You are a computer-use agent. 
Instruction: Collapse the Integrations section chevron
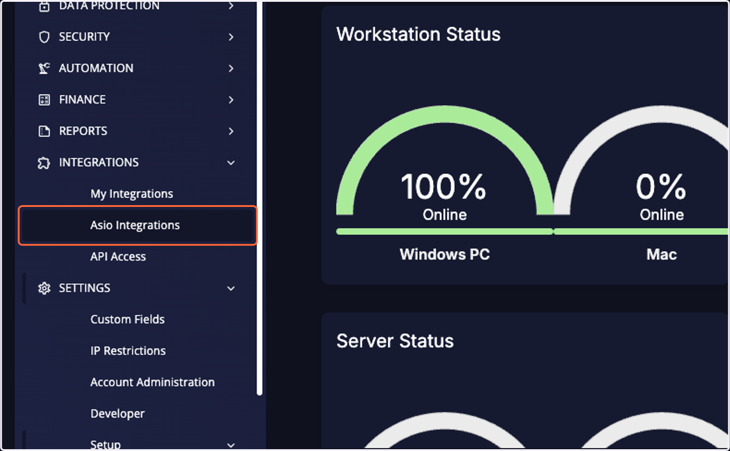tap(231, 163)
